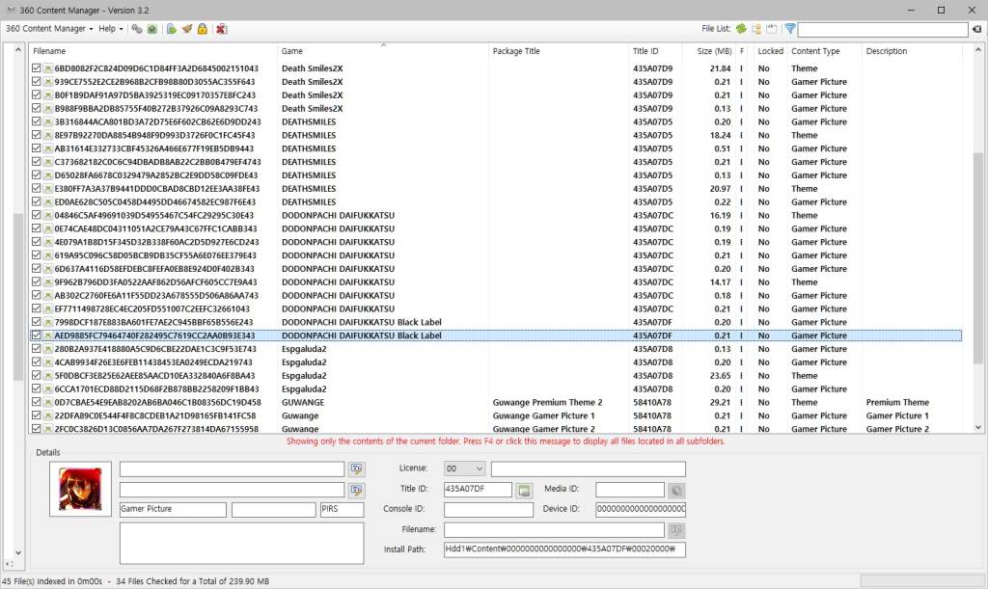Click file icon of row 0D7CBAE54E9EAB8202

48,402
